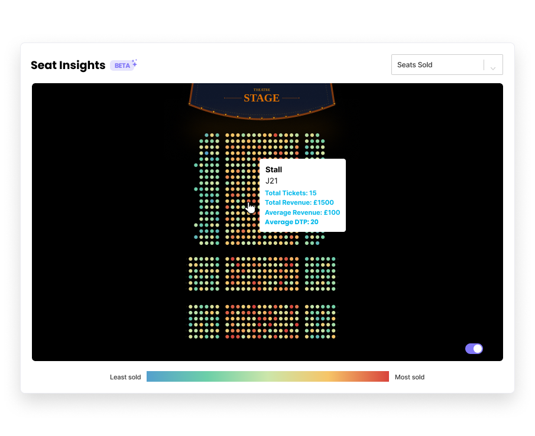This screenshot has width=535, height=436.
Task: Click Average DTP: 20 in tooltip
Action: click(x=291, y=222)
